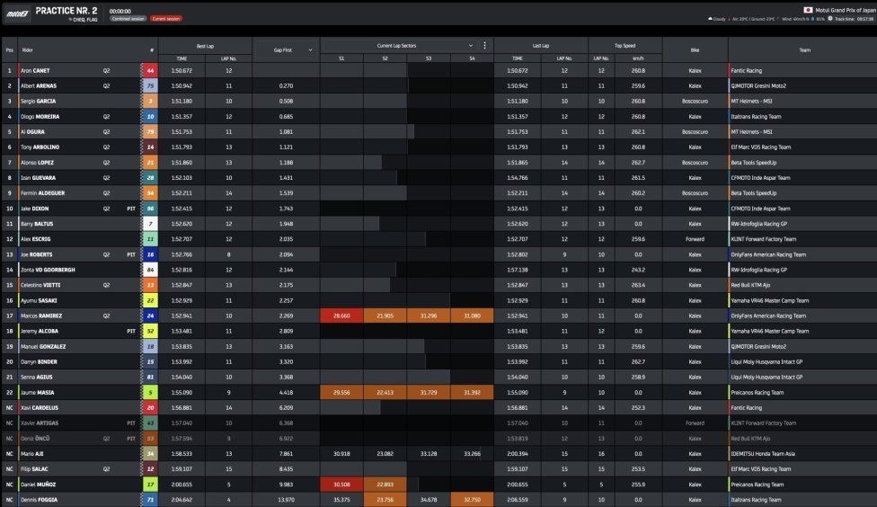Toggle the Current session pill

(166, 19)
